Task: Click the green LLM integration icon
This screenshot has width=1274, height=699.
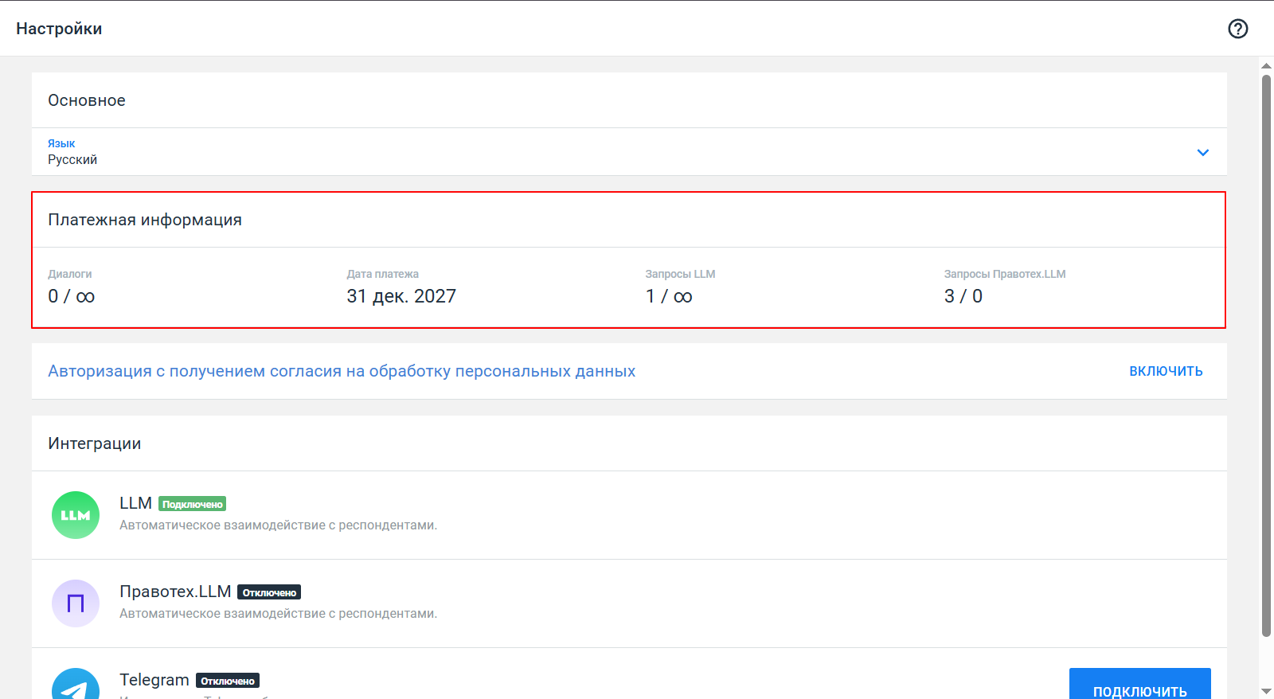Action: (x=76, y=515)
